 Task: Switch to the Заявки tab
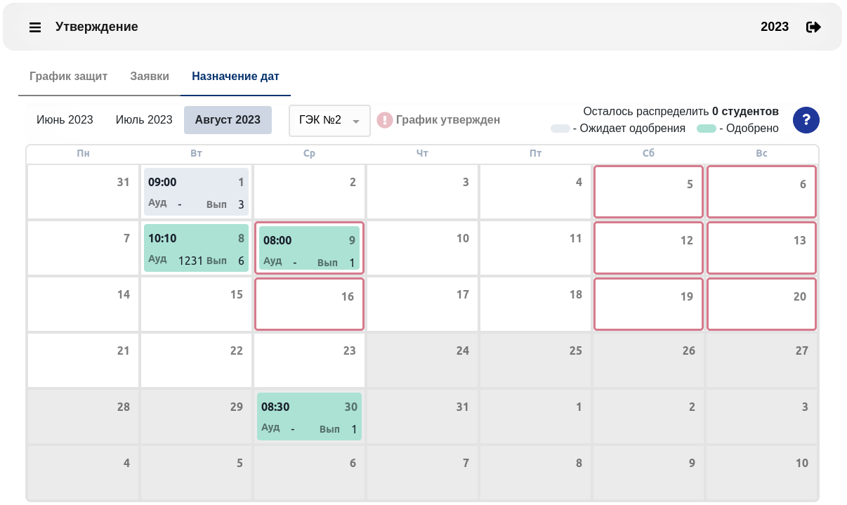point(150,76)
